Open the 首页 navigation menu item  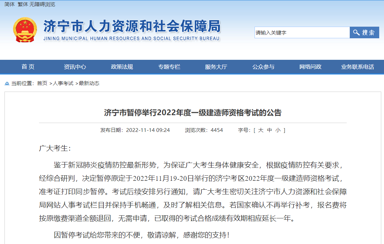[x=28, y=67]
